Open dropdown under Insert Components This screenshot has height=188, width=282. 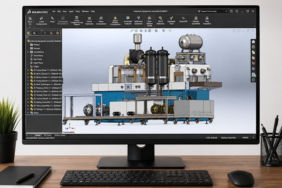pos(41,27)
